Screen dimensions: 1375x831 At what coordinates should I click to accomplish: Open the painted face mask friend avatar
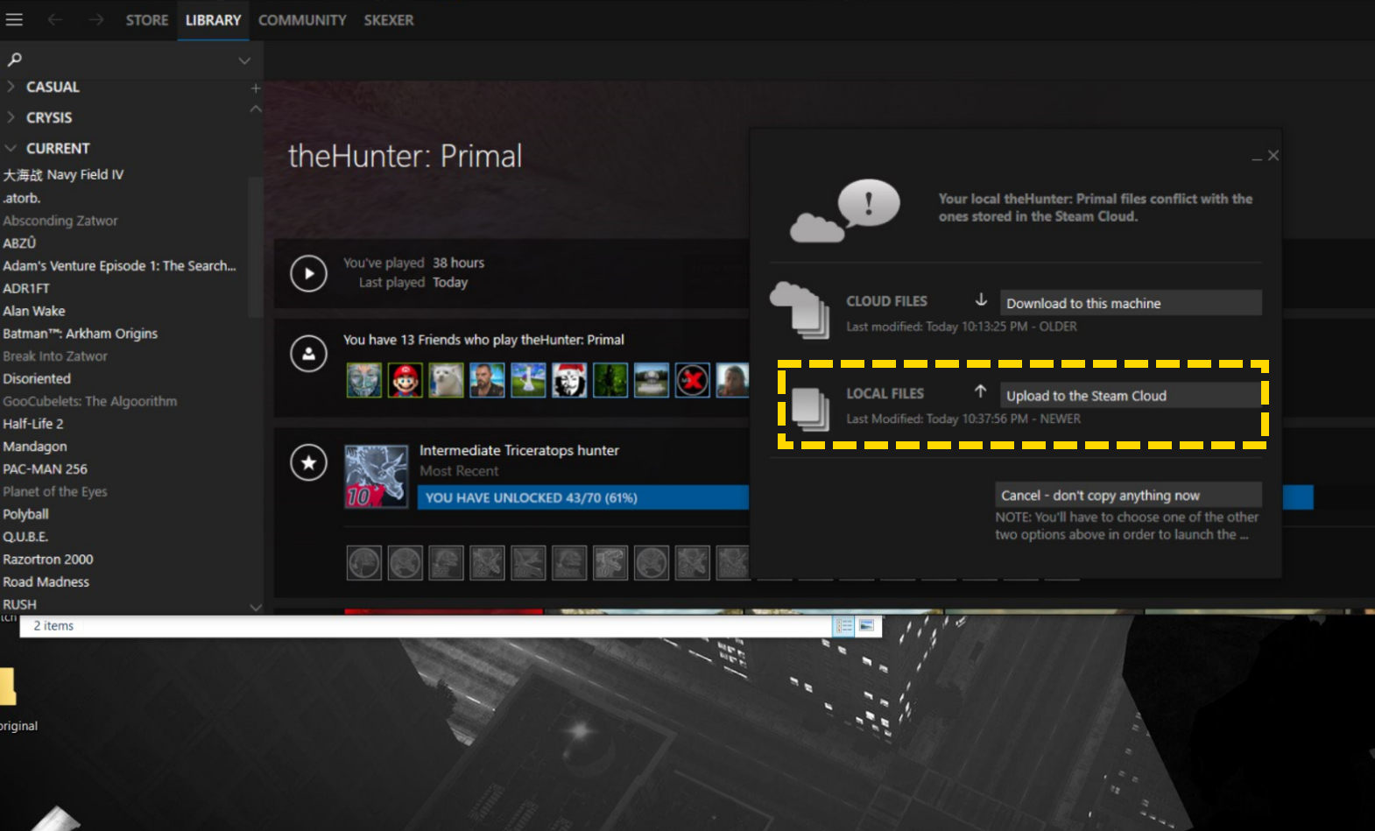click(363, 380)
